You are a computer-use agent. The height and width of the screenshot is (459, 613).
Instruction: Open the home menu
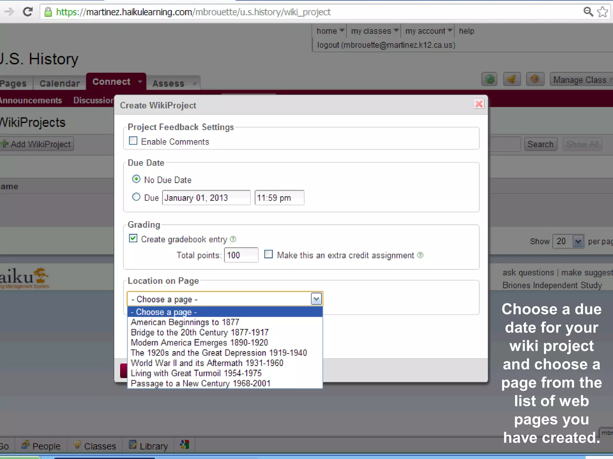coord(330,31)
